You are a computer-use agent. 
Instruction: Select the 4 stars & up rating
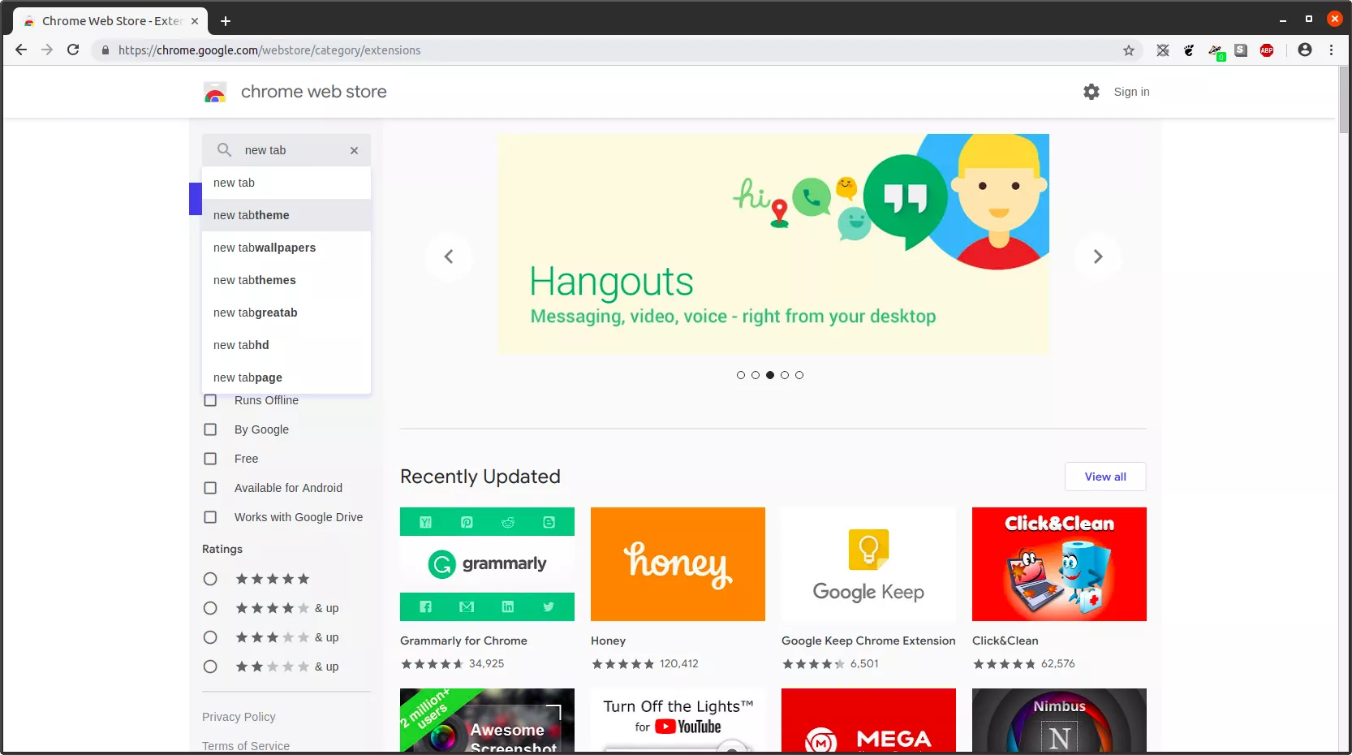tap(210, 608)
